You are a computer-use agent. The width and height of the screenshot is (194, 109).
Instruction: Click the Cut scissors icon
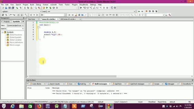pyautogui.click(x=25, y=8)
